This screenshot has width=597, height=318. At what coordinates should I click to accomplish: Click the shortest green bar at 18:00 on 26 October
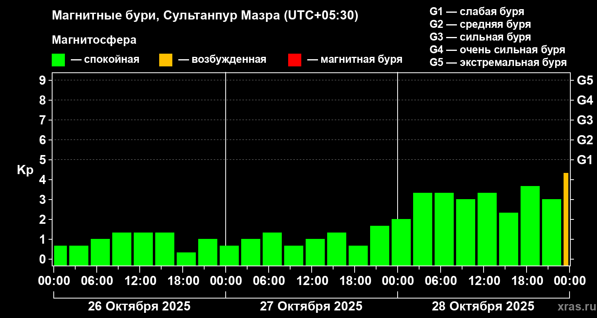click(x=186, y=259)
